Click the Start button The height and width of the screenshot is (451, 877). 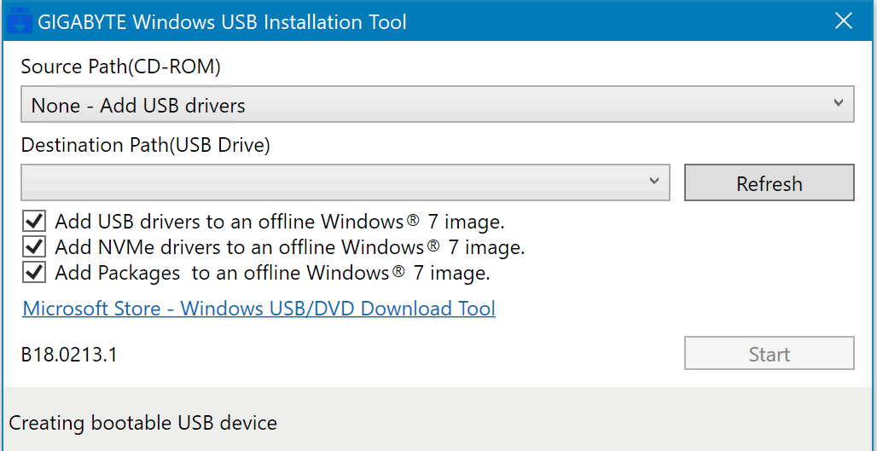point(769,354)
